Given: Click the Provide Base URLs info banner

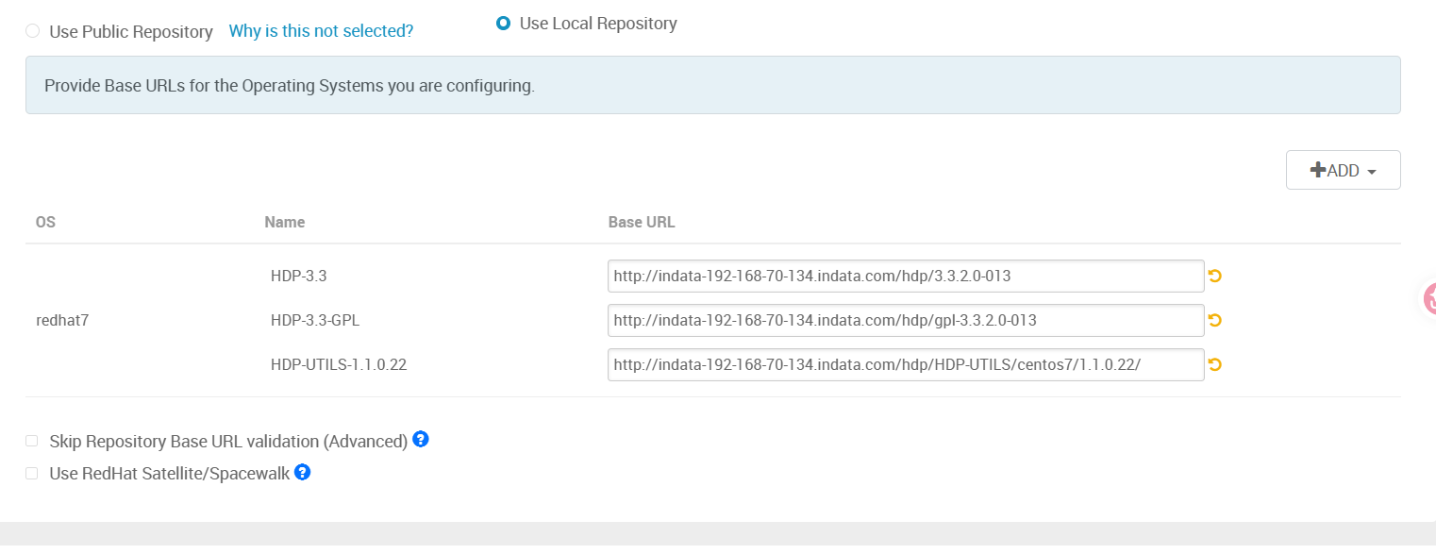Looking at the screenshot, I should (712, 86).
